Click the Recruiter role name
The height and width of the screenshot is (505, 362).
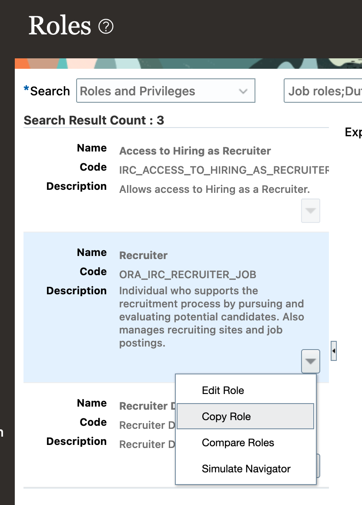point(143,256)
